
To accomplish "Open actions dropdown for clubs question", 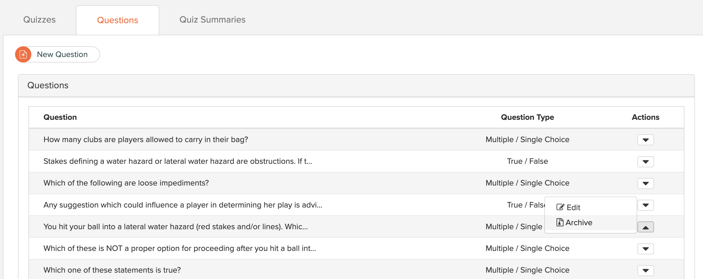I will [x=646, y=140].
